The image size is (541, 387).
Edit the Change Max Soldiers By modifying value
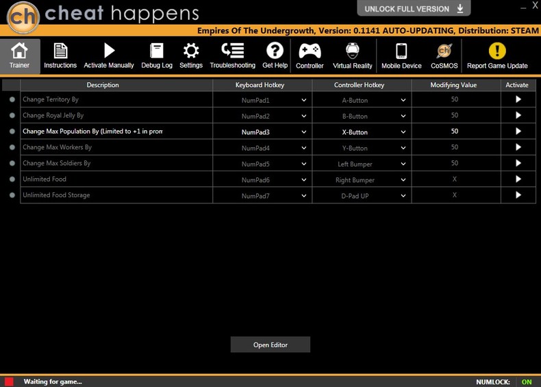coord(456,163)
